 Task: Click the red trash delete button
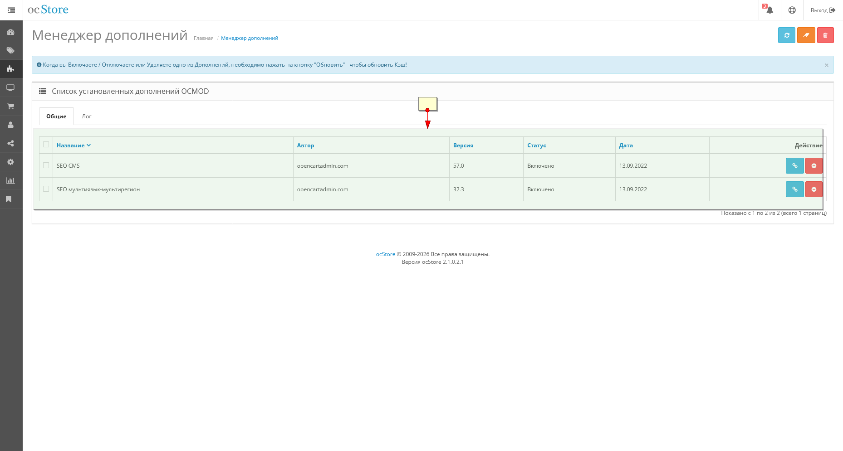click(825, 35)
